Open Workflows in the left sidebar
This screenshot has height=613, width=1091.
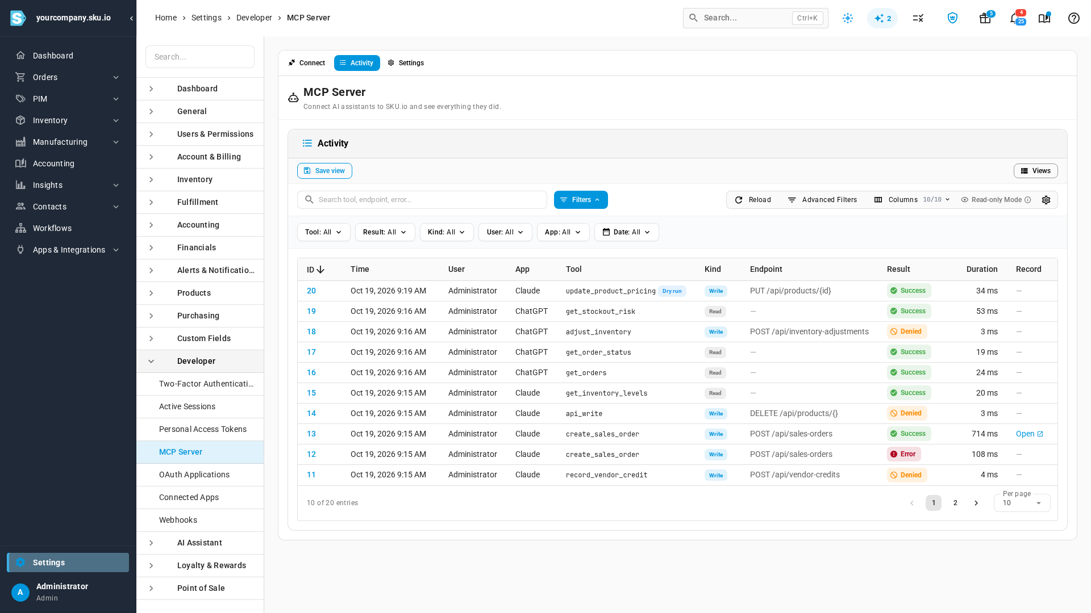point(68,228)
